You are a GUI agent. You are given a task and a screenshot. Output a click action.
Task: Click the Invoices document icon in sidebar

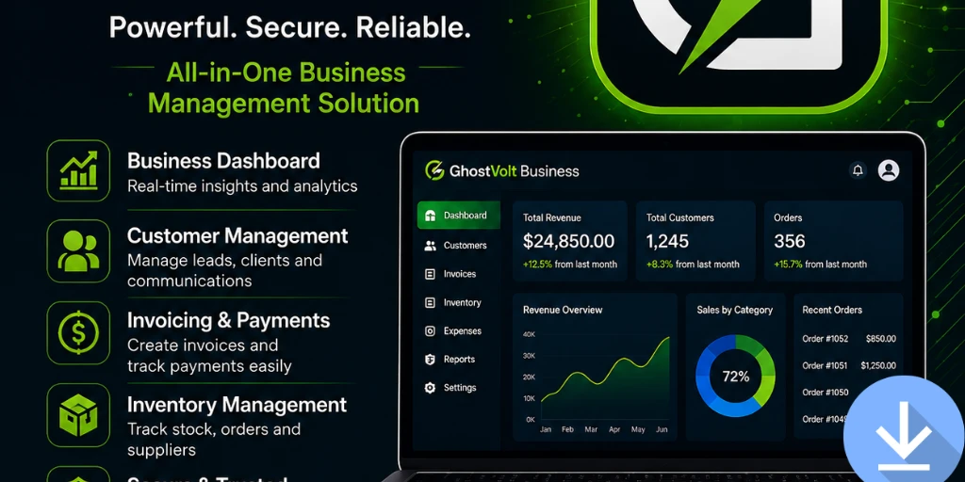tap(430, 274)
